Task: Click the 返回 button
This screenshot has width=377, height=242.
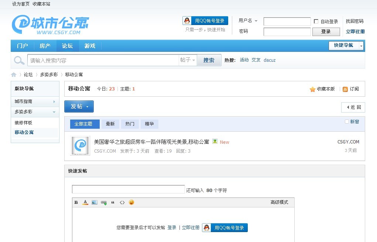Action: click(x=353, y=107)
